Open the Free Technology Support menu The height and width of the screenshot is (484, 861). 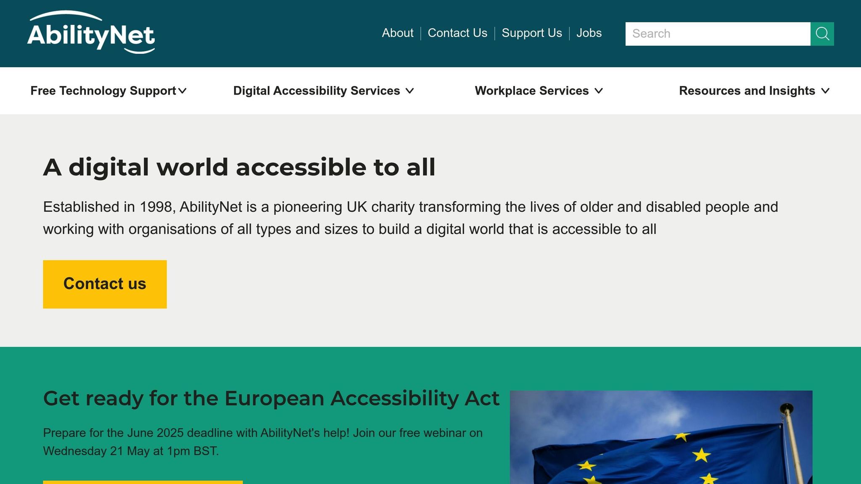click(103, 91)
